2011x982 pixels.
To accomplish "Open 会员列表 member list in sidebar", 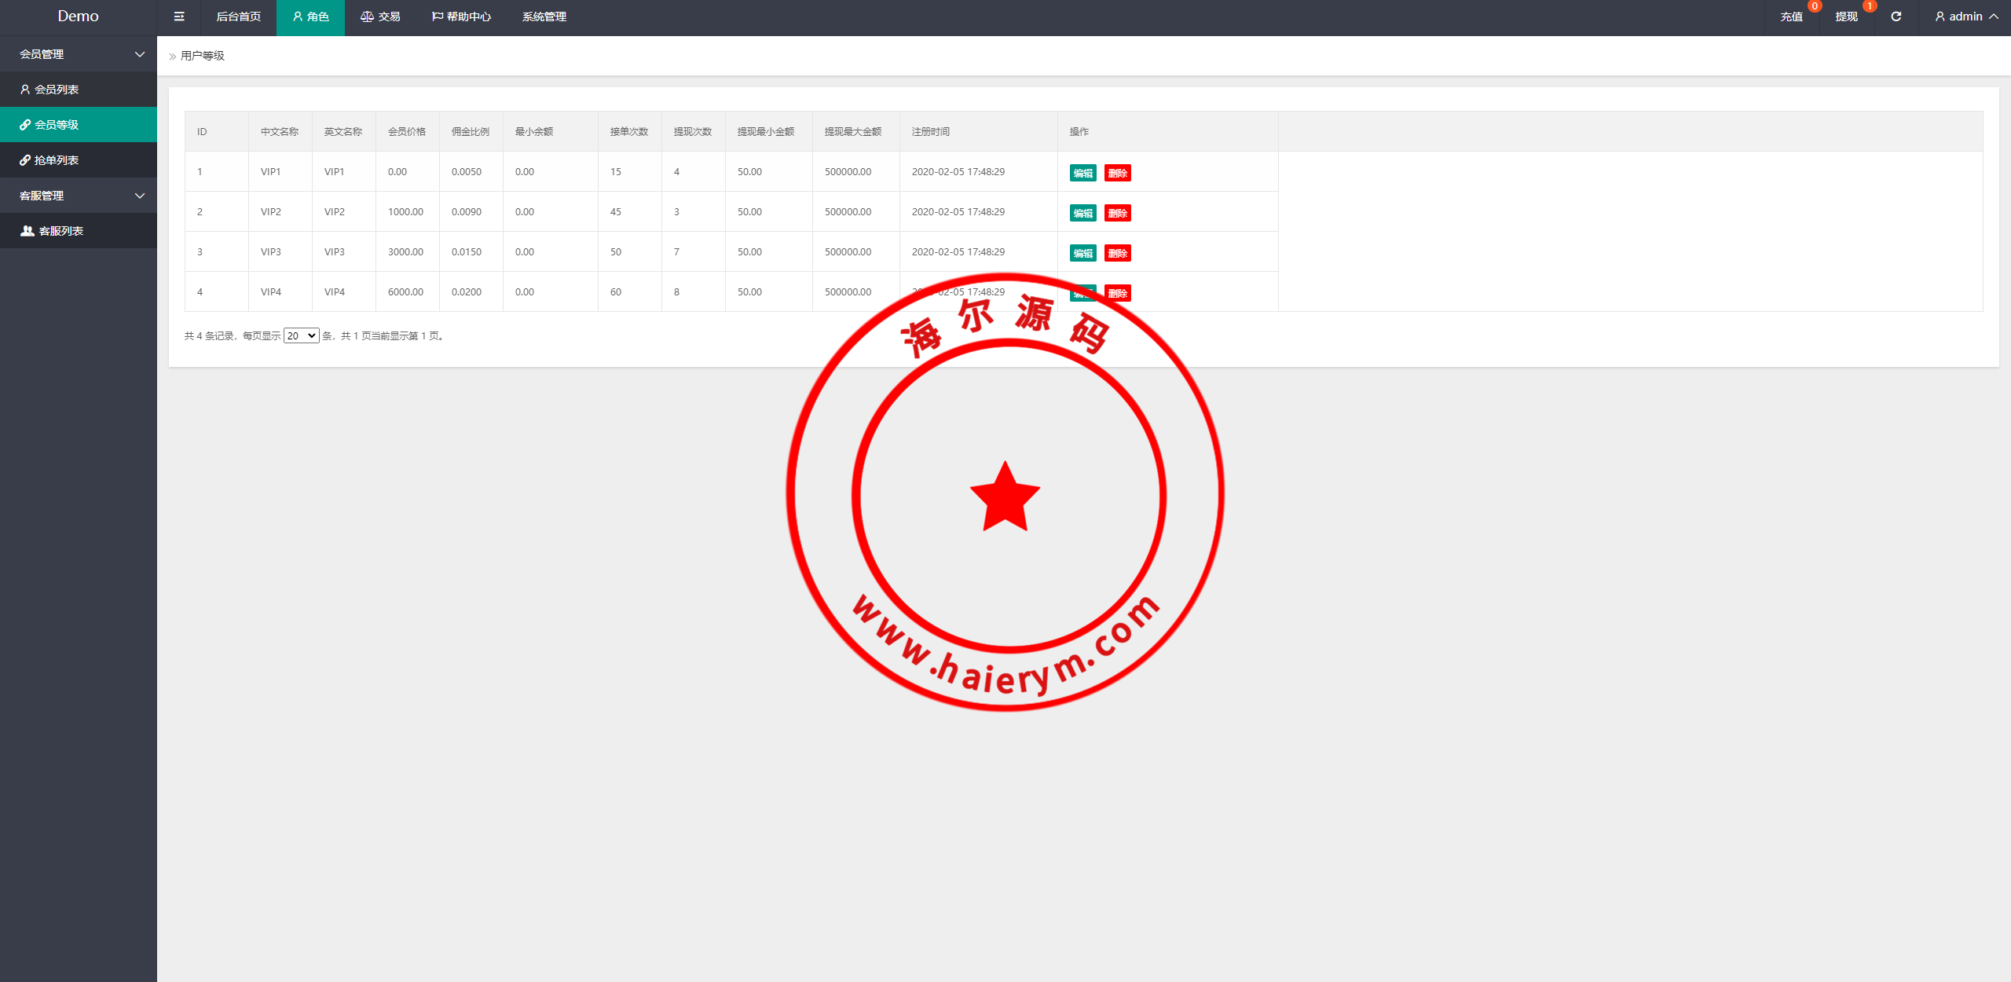I will pyautogui.click(x=57, y=90).
